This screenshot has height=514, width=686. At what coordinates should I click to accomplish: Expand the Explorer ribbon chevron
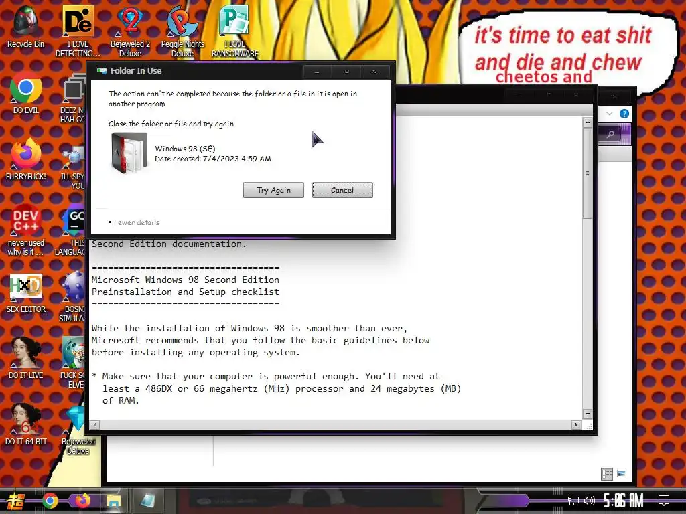click(x=610, y=114)
